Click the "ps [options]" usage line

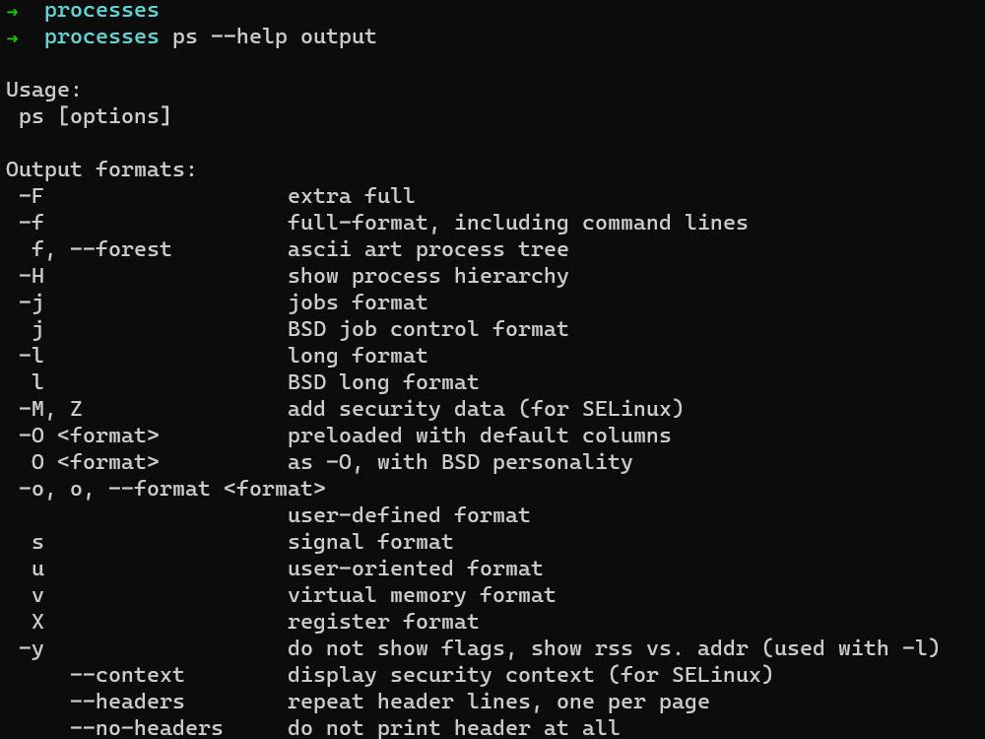click(95, 117)
